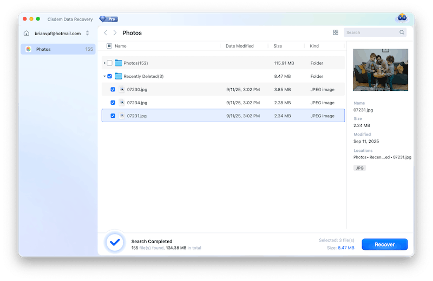Image resolution: width=433 pixels, height=281 pixels.
Task: Sort by Size column header
Action: (x=278, y=46)
